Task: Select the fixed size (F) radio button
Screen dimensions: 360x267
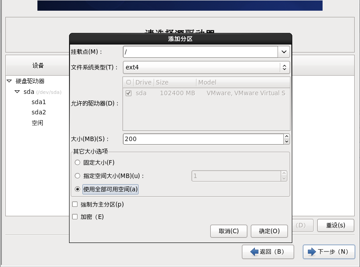Action: click(78, 162)
